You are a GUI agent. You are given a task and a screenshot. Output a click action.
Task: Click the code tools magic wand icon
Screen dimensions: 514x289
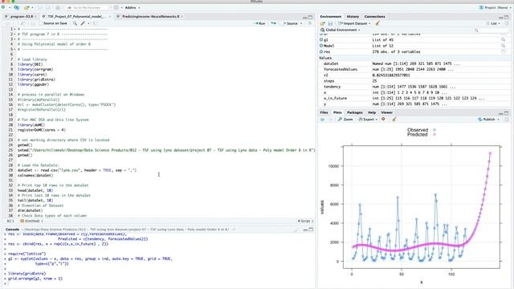click(x=83, y=23)
